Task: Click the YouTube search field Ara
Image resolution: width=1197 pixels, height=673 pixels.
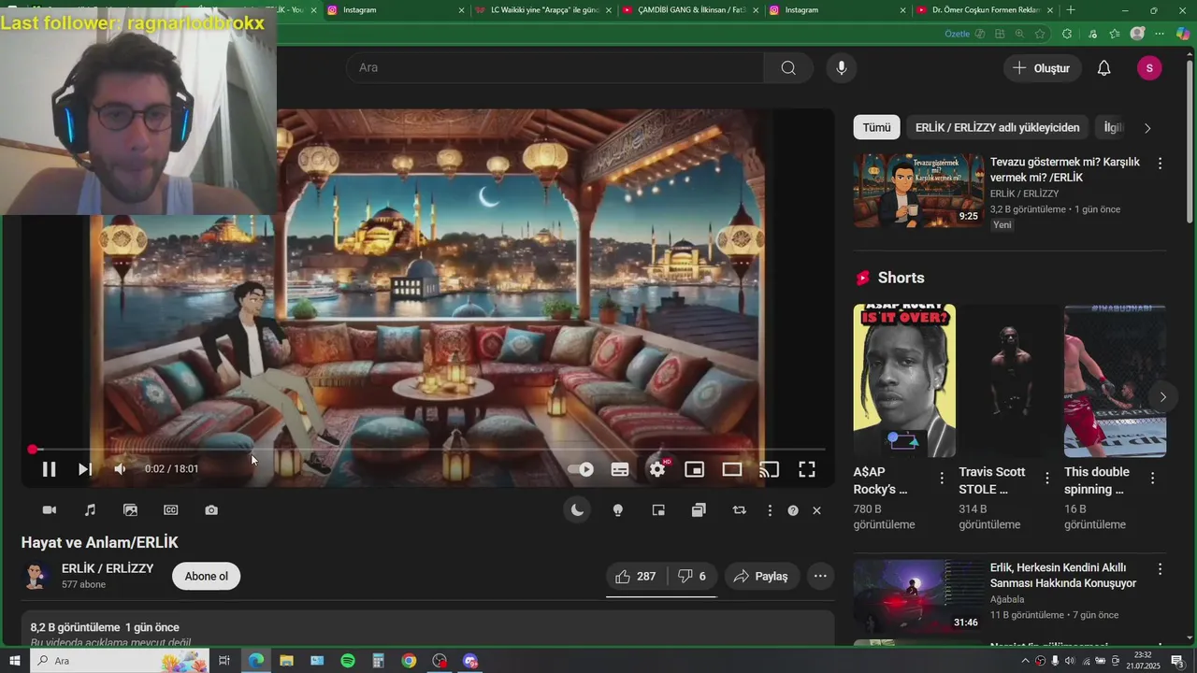Action: coord(555,67)
